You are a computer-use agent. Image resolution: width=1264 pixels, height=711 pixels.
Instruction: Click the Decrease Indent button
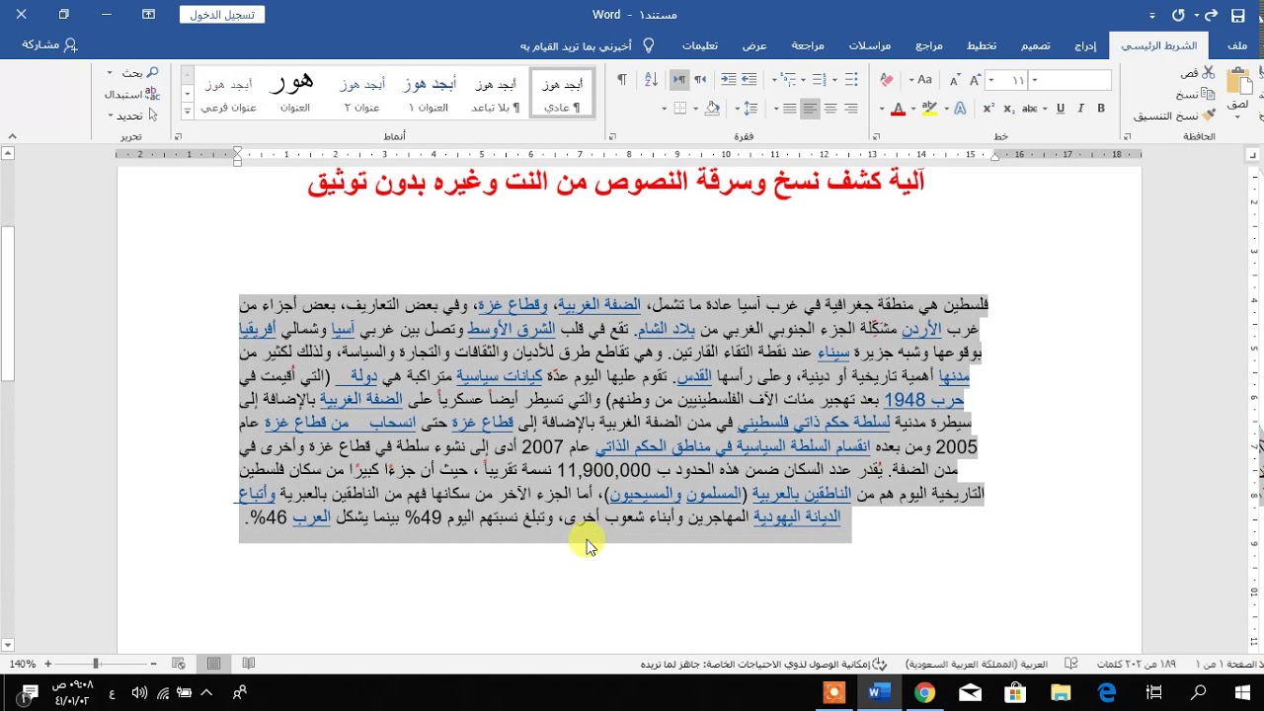point(749,80)
